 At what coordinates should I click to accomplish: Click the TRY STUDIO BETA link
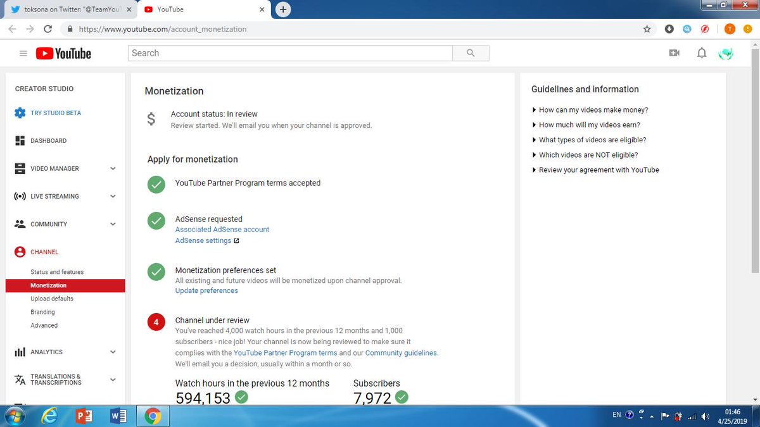click(x=56, y=113)
